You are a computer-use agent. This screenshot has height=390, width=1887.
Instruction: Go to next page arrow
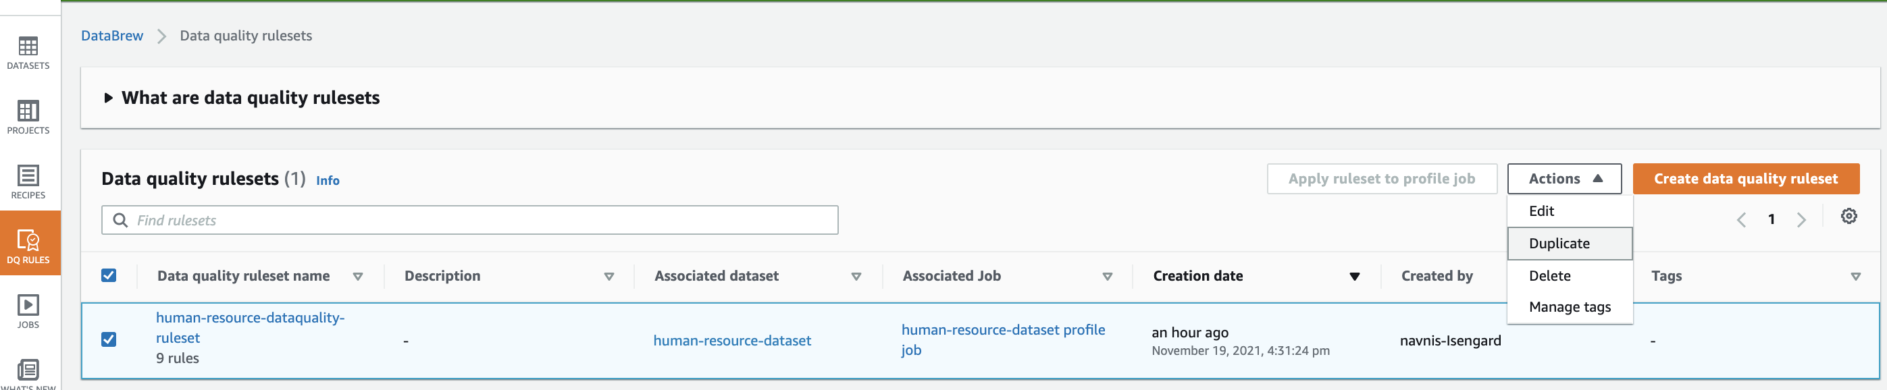coord(1801,219)
